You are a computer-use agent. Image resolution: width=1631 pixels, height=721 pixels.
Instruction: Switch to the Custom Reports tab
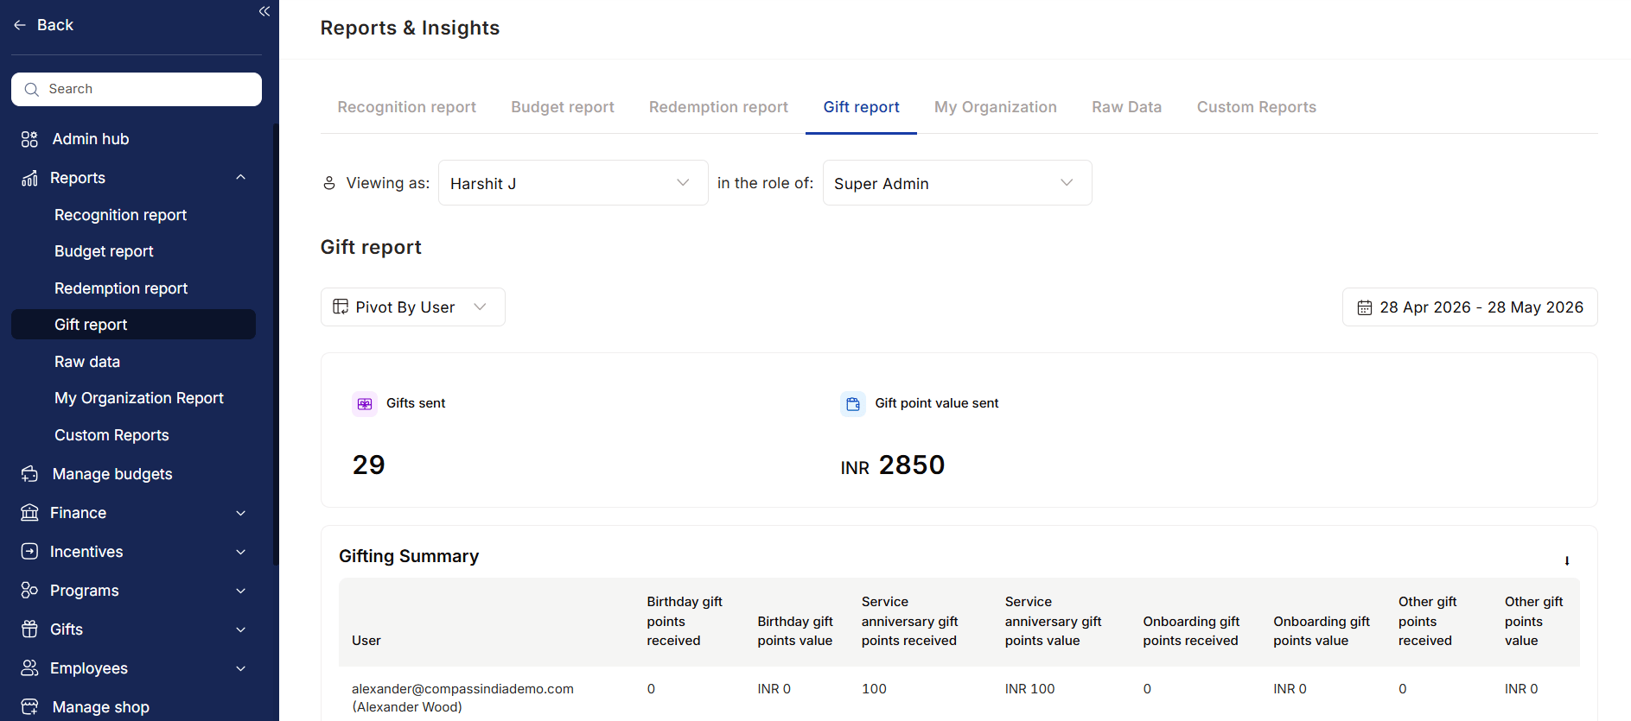point(1257,107)
